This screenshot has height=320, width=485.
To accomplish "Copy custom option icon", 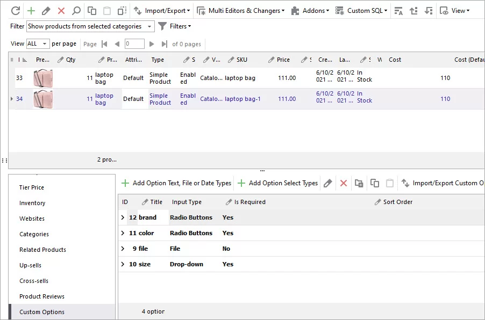I will pyautogui.click(x=375, y=183).
